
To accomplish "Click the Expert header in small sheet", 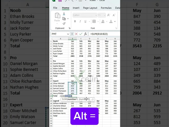I will pos(60,81).
